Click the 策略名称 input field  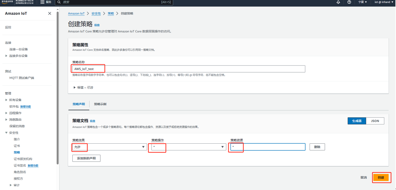pos(189,69)
